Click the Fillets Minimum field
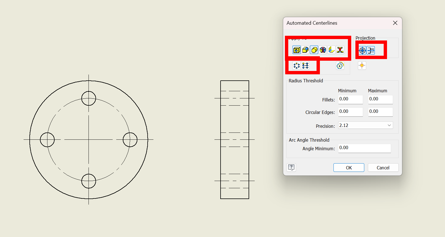 pos(350,99)
